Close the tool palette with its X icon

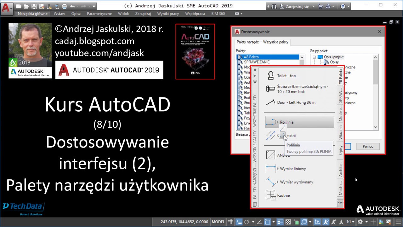[x=255, y=70]
